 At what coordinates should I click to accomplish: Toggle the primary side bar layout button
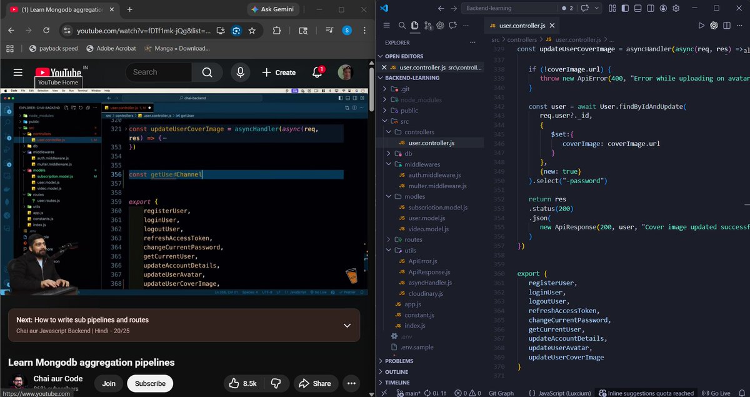click(x=626, y=8)
